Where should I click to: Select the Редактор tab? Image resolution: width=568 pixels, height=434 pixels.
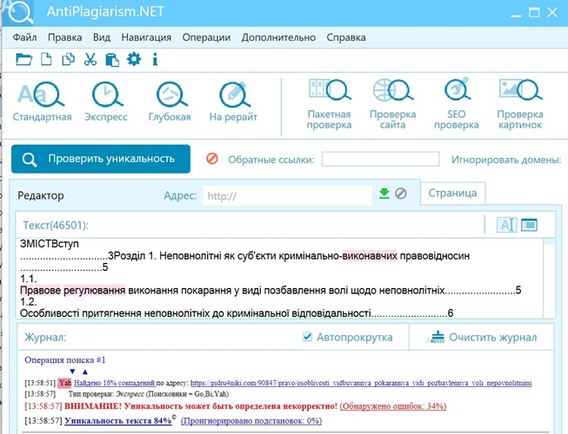pos(41,195)
